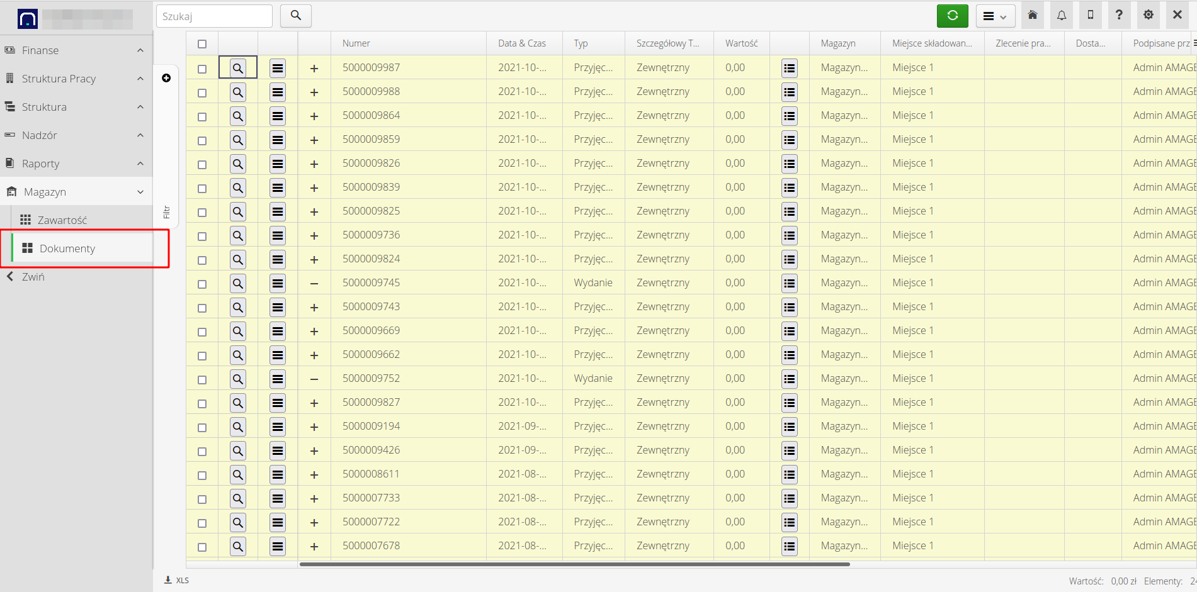Click the help question mark icon
Screen dimensions: 1197x592
click(1119, 16)
